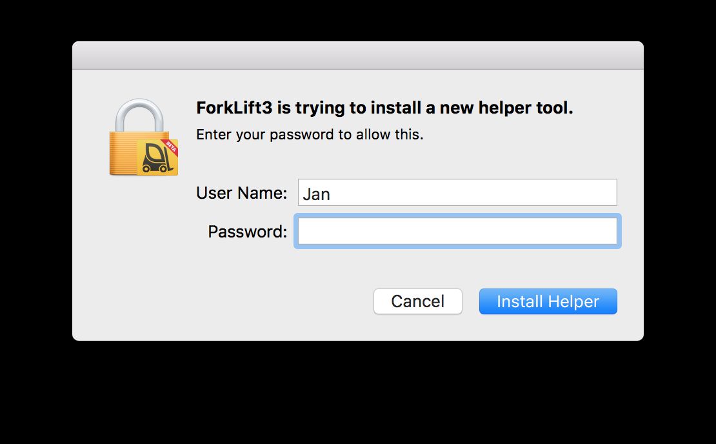Click the black backdrop below the dialog
The width and height of the screenshot is (716, 444).
point(357,394)
